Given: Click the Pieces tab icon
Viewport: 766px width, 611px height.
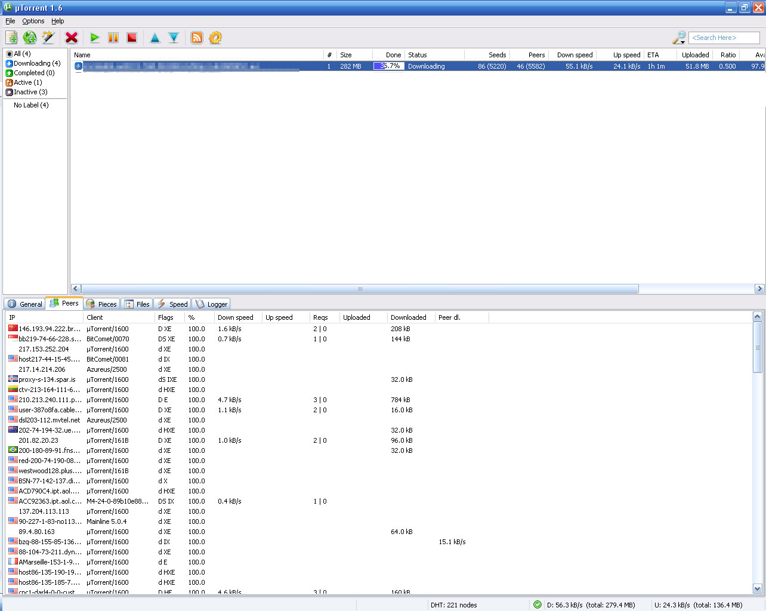Looking at the screenshot, I should (x=90, y=304).
